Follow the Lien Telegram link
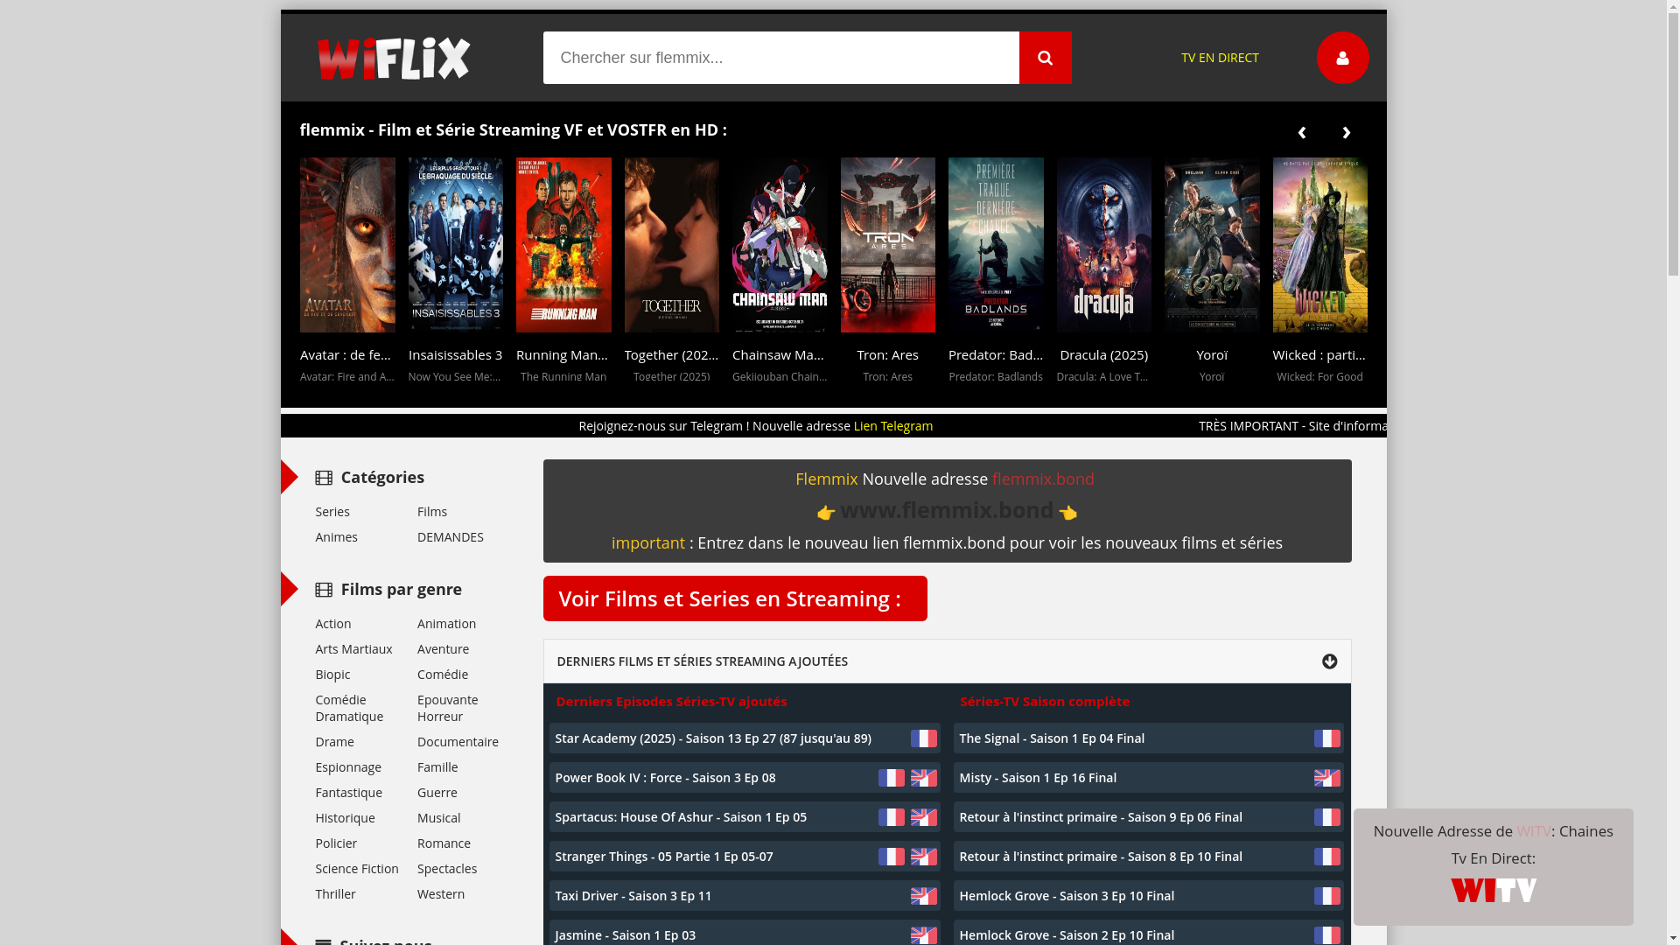1680x945 pixels. [893, 426]
